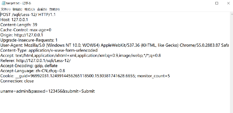Click the Connection: close line
Screen dimensions: 233x113
tap(17, 81)
